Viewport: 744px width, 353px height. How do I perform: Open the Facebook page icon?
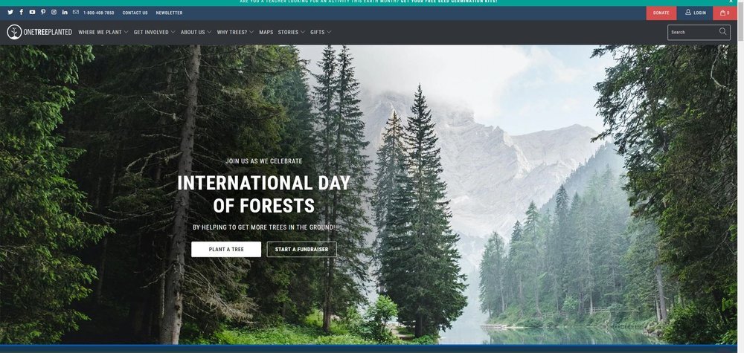(22, 13)
